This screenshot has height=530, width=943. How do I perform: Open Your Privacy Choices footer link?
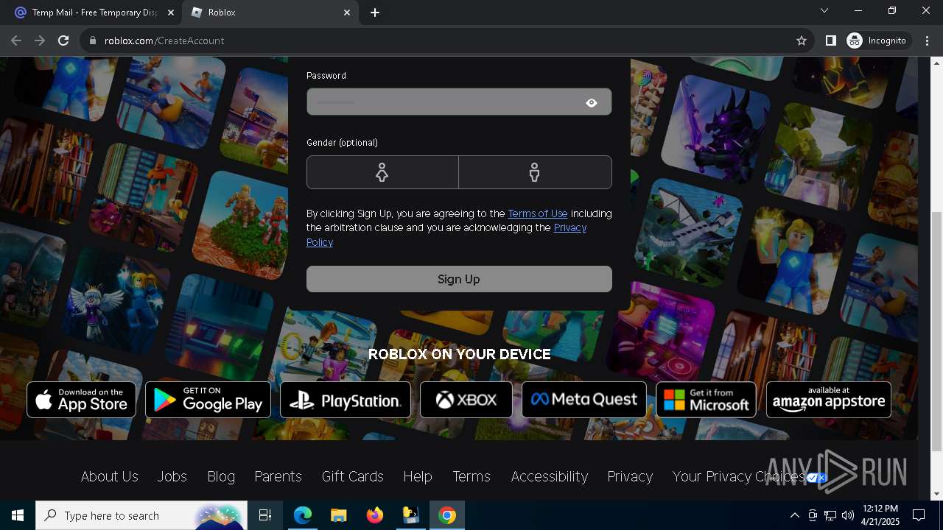click(738, 476)
